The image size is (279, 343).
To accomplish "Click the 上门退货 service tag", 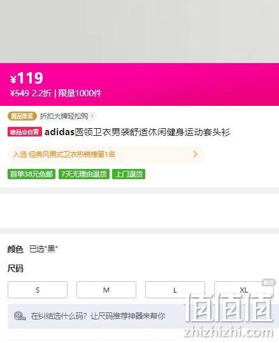I will (129, 174).
